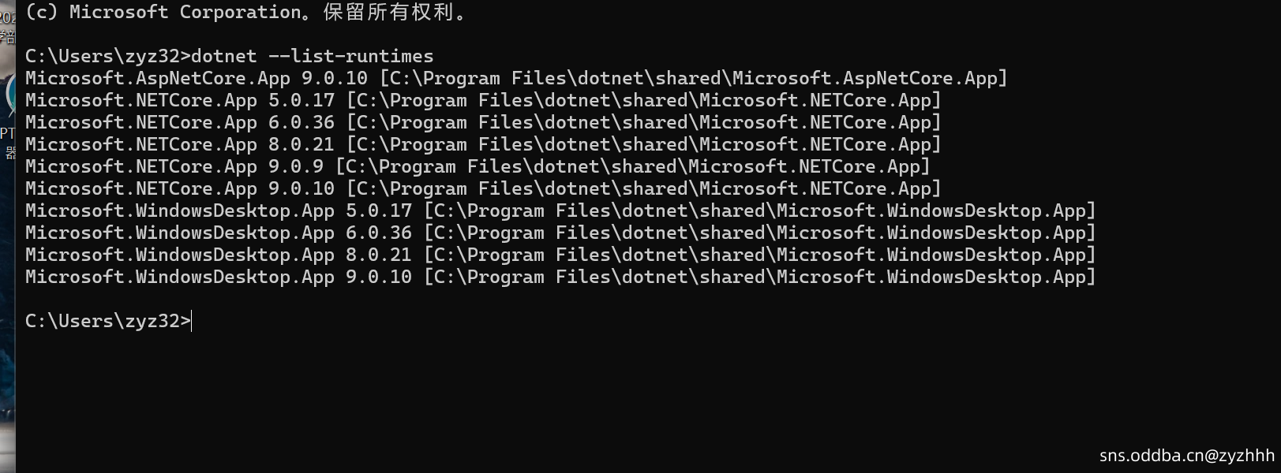1281x473 pixels.
Task: Click the typed dotnet --list-runtimes command
Action: click(313, 57)
